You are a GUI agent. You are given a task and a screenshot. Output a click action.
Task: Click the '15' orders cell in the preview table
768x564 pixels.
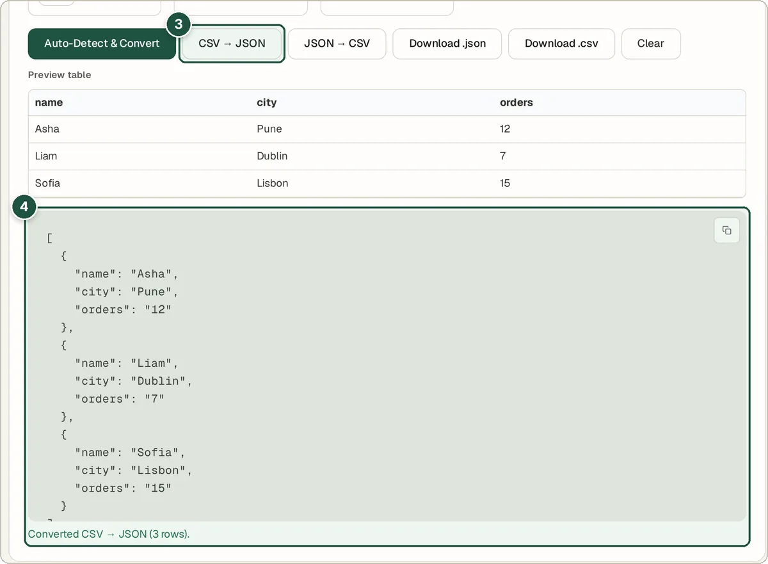coord(620,183)
